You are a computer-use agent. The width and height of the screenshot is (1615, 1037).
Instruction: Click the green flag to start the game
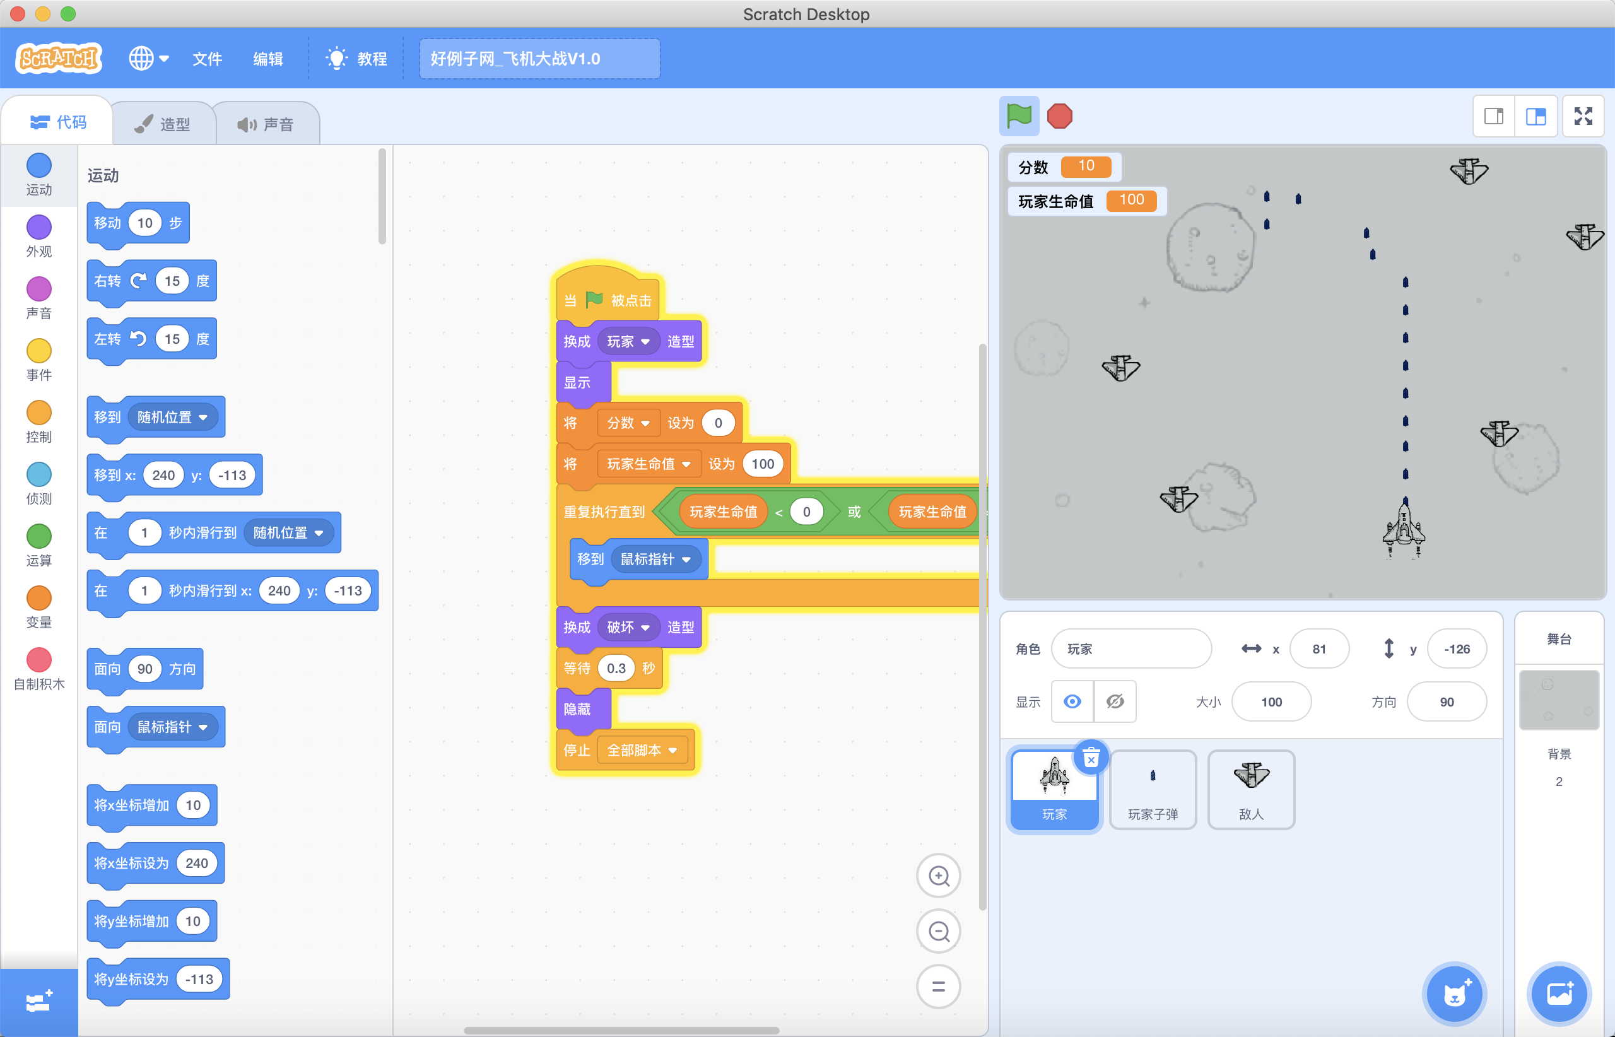1019,116
